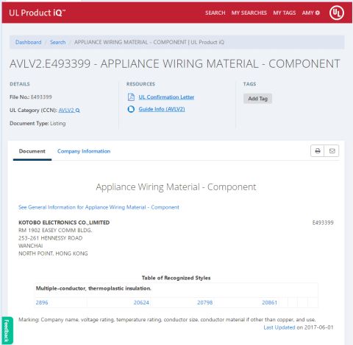The width and height of the screenshot is (353, 345).
Task: Open the green Feedback tab
Action: pyautogui.click(x=7, y=330)
